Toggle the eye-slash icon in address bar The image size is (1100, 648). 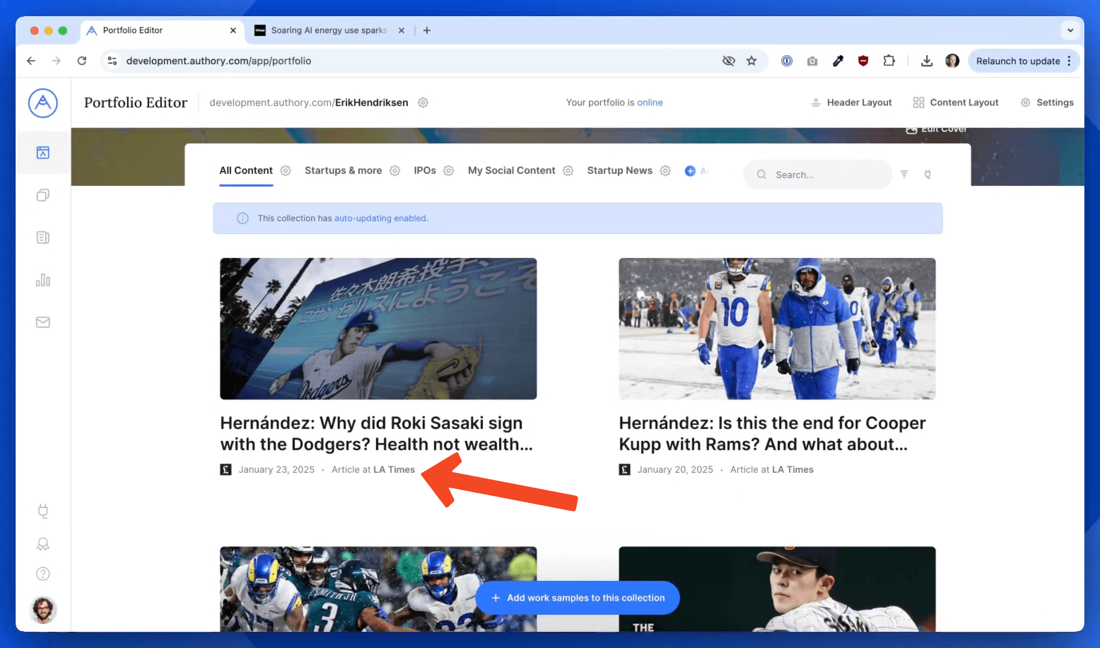728,61
